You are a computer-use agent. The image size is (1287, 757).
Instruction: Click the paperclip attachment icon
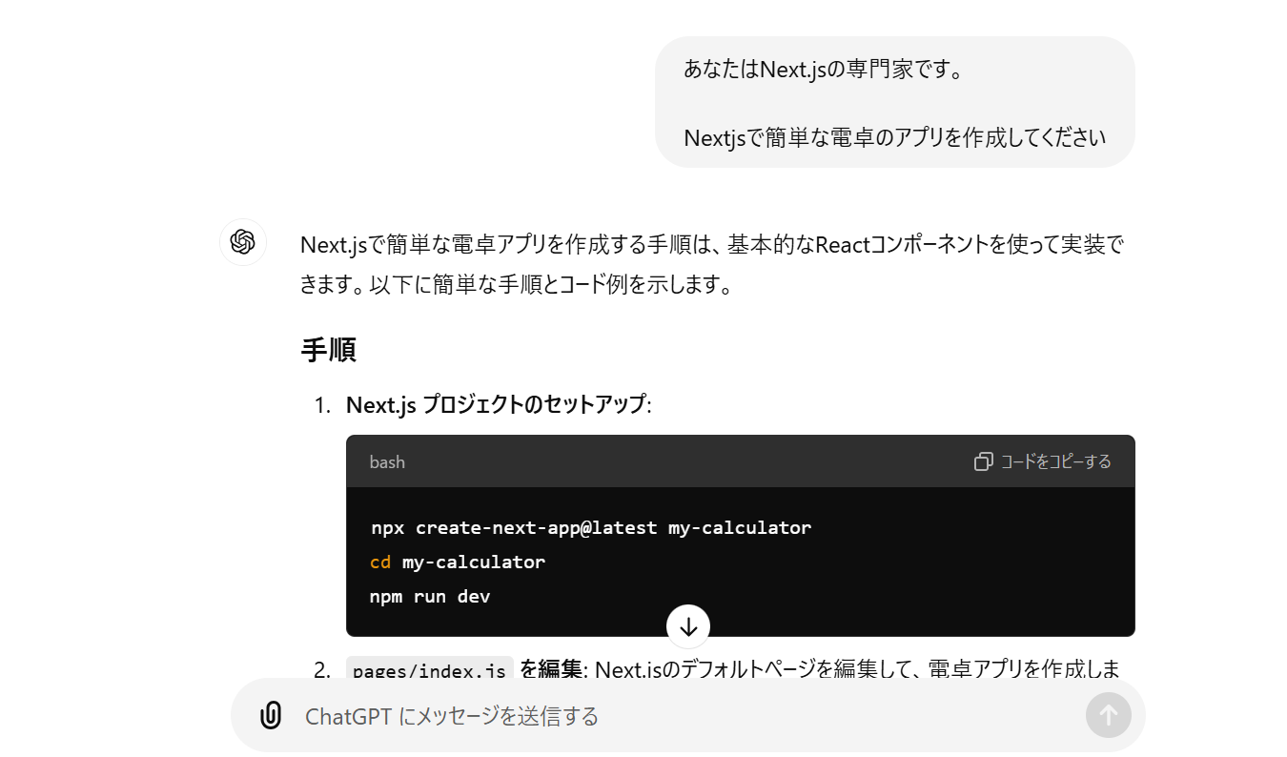pos(273,714)
